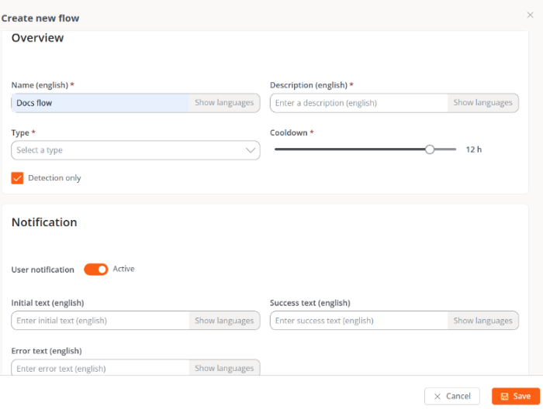Show languages for the Name field
The width and height of the screenshot is (543, 409).
[x=224, y=103]
